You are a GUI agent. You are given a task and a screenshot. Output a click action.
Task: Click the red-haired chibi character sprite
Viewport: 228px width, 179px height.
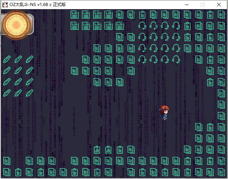click(x=164, y=113)
